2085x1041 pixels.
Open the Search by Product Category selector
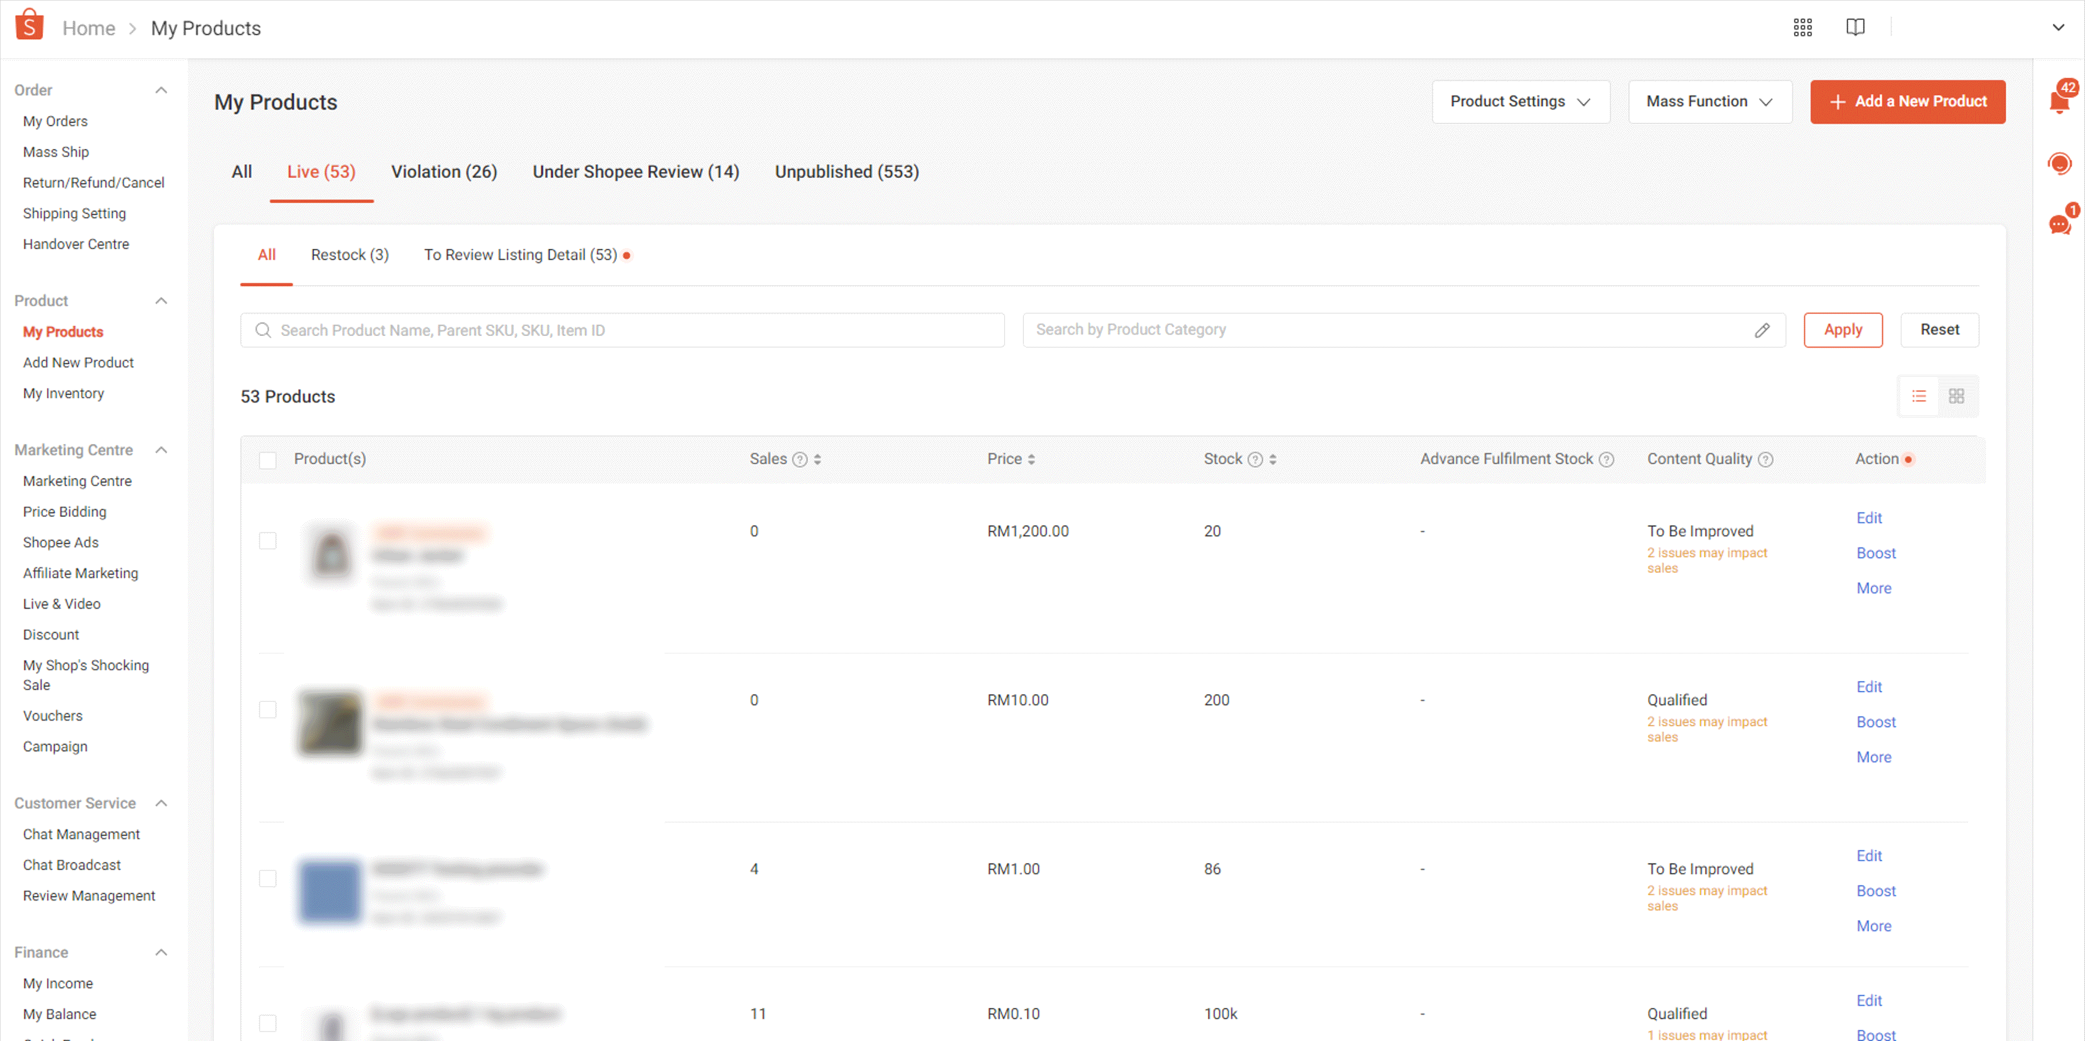point(1404,330)
